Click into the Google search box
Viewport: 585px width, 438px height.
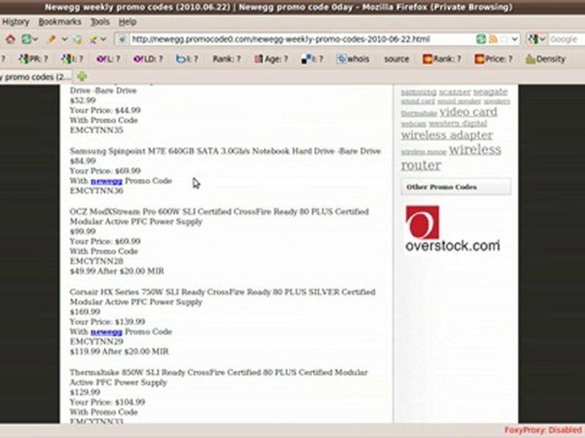[567, 39]
